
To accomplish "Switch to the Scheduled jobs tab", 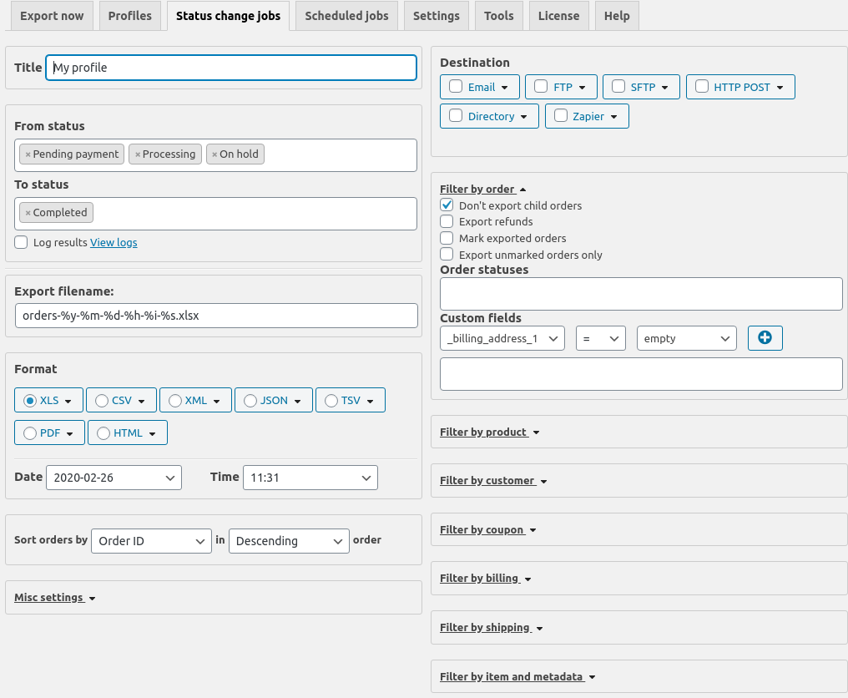I will pos(346,16).
